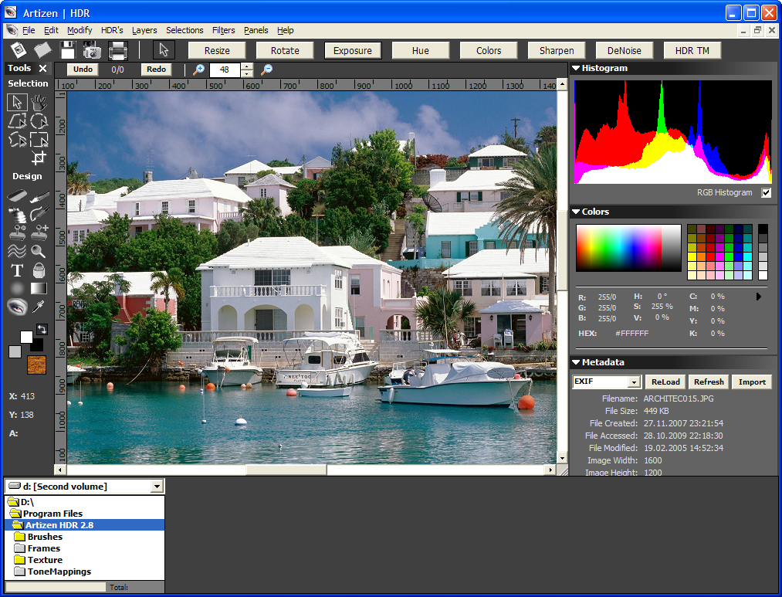Screen dimensions: 782x597
Task: Click the cursor mode toolbar button
Action: (x=164, y=50)
